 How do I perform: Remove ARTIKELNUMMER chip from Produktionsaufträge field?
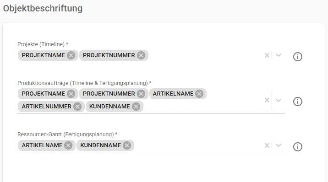click(77, 107)
